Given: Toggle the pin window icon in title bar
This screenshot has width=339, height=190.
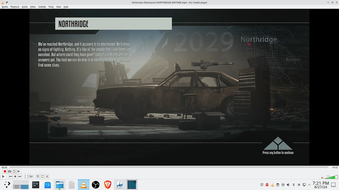Looking at the screenshot, I should point(7,2).
